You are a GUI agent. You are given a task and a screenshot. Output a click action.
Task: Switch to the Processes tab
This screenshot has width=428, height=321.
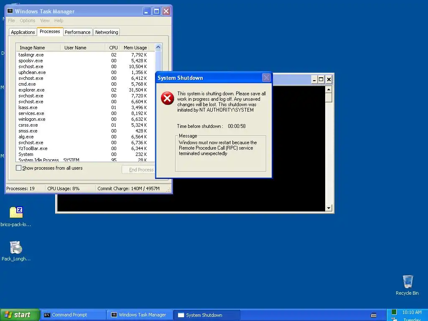[x=50, y=31]
